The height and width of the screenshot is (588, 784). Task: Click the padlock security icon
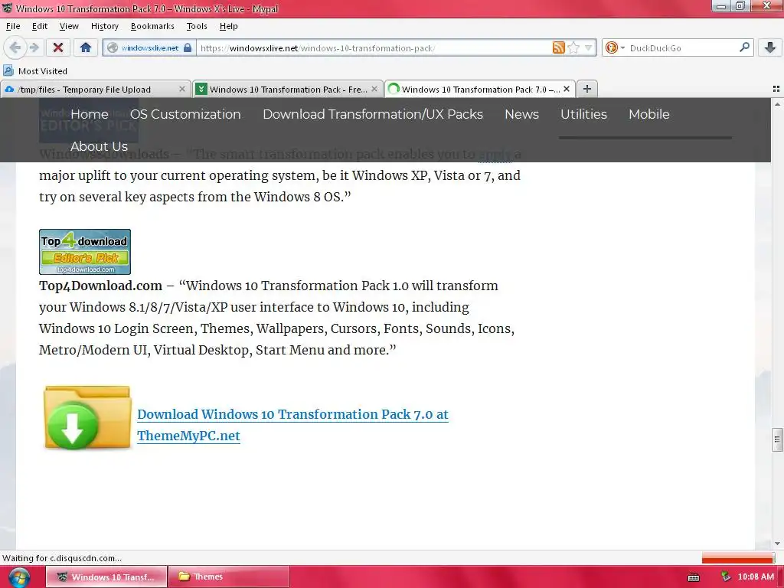coord(188,47)
